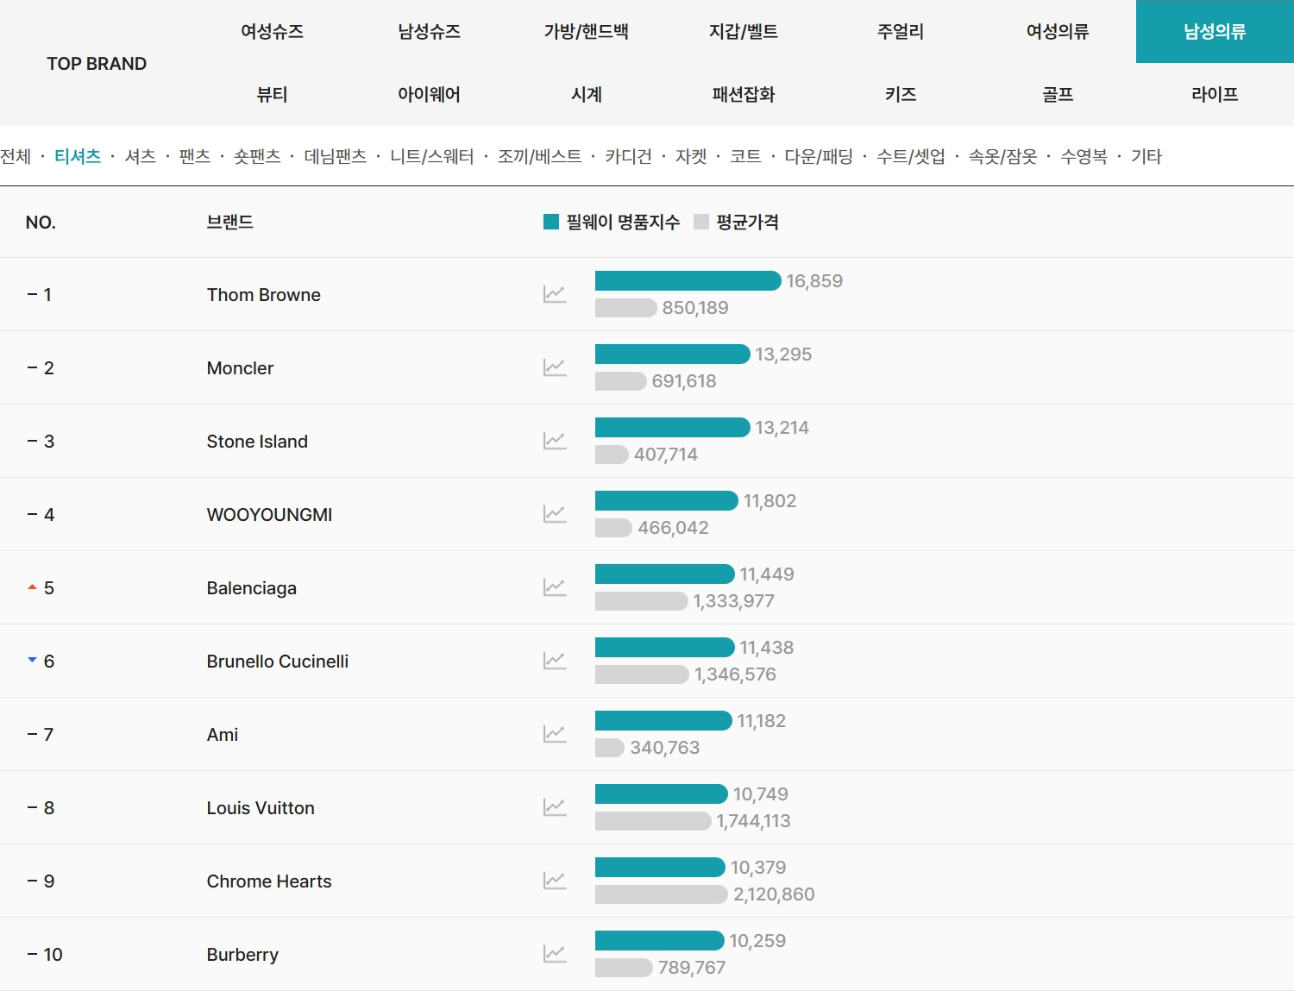
Task: Filter by 니트/스웨터 subcategory
Action: [431, 156]
